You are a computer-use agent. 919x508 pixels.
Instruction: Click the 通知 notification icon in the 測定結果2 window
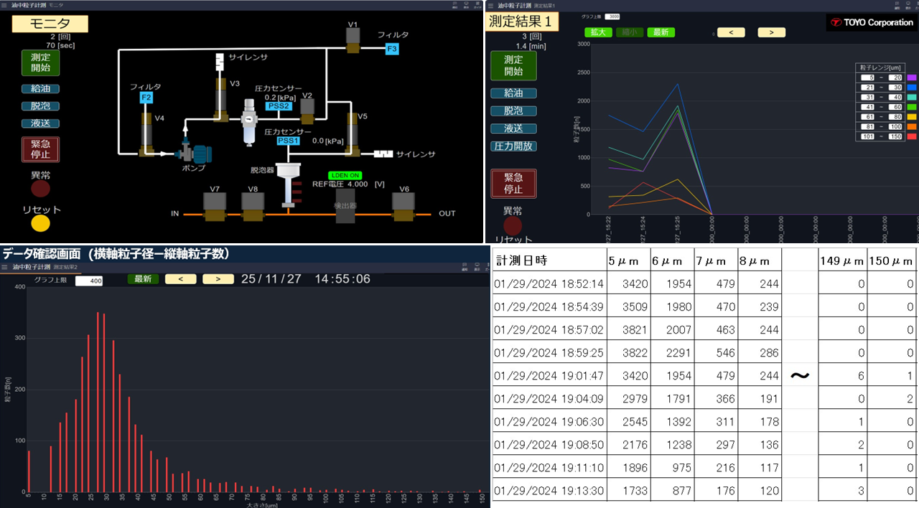[464, 267]
